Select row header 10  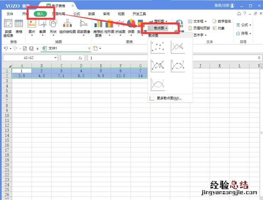pos(7,115)
